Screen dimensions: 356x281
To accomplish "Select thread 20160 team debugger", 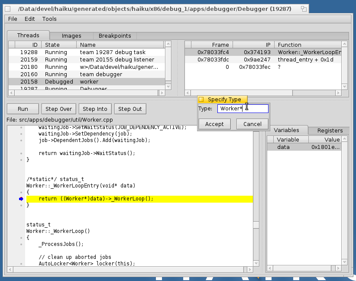I will pyautogui.click(x=87, y=74).
